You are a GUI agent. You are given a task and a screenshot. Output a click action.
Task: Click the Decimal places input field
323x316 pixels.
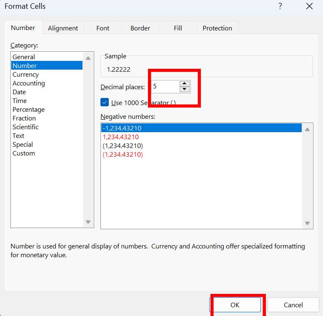pos(165,87)
